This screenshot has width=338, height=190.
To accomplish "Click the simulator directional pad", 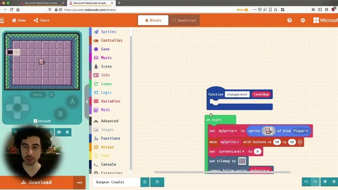I will point(17,107).
